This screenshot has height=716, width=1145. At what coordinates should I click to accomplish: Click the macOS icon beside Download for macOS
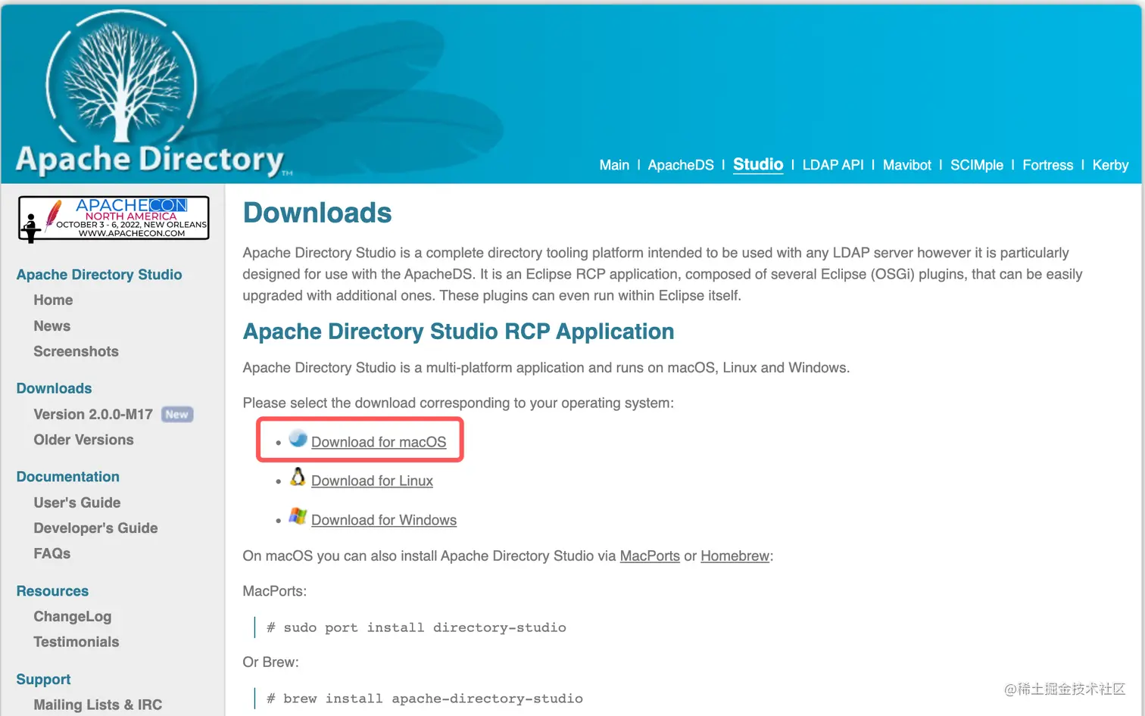[298, 438]
